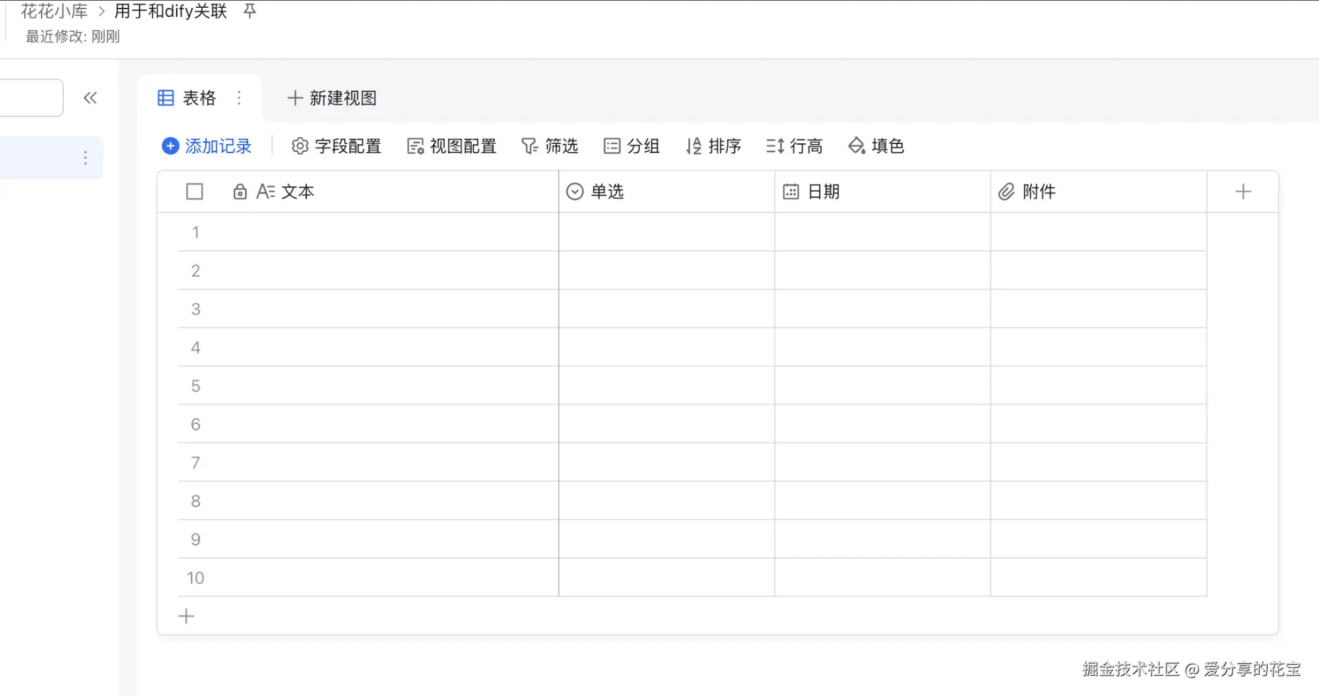Open the 表格 view options menu
This screenshot has width=1319, height=696.
click(x=239, y=98)
